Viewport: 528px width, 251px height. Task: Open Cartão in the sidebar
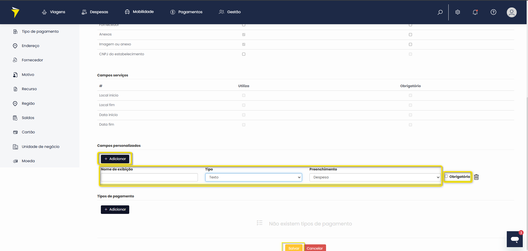pos(28,132)
